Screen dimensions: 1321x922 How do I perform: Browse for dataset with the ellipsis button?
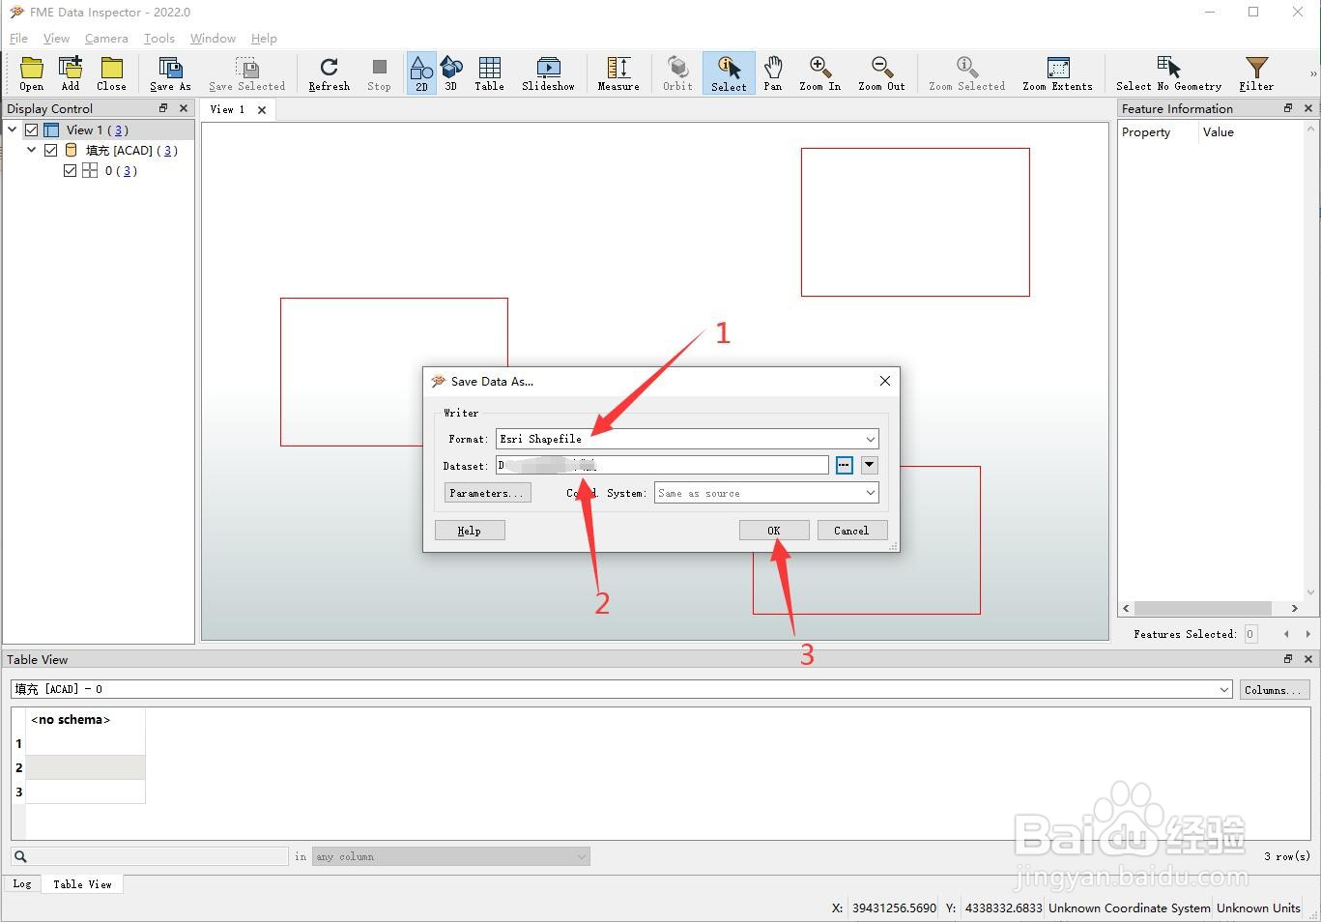(x=845, y=465)
